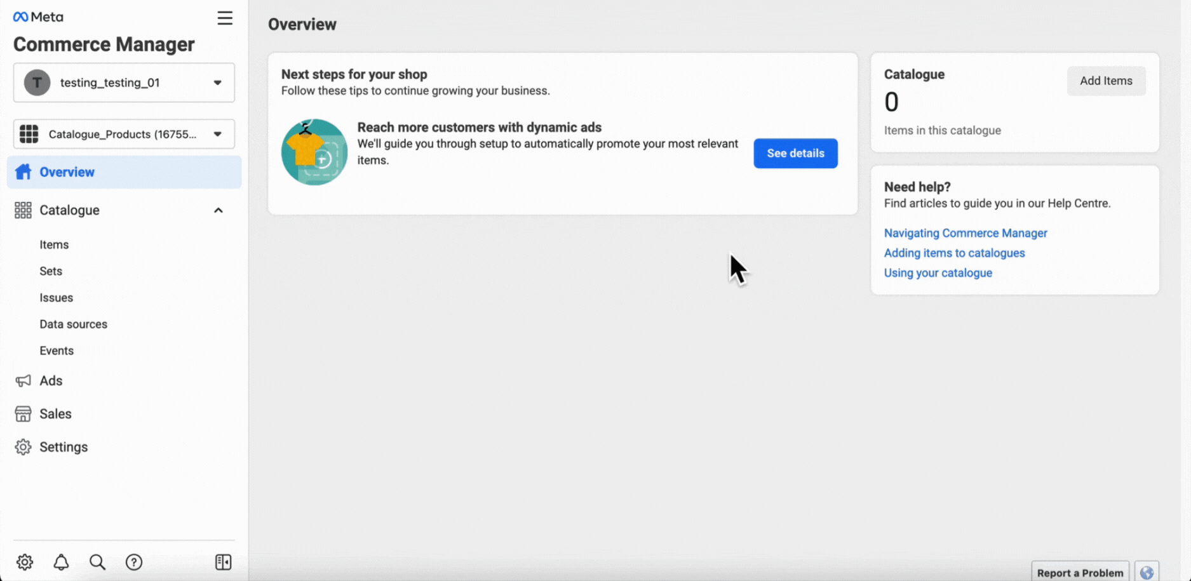The image size is (1191, 581).
Task: Click the T account avatar
Action: pyautogui.click(x=37, y=83)
